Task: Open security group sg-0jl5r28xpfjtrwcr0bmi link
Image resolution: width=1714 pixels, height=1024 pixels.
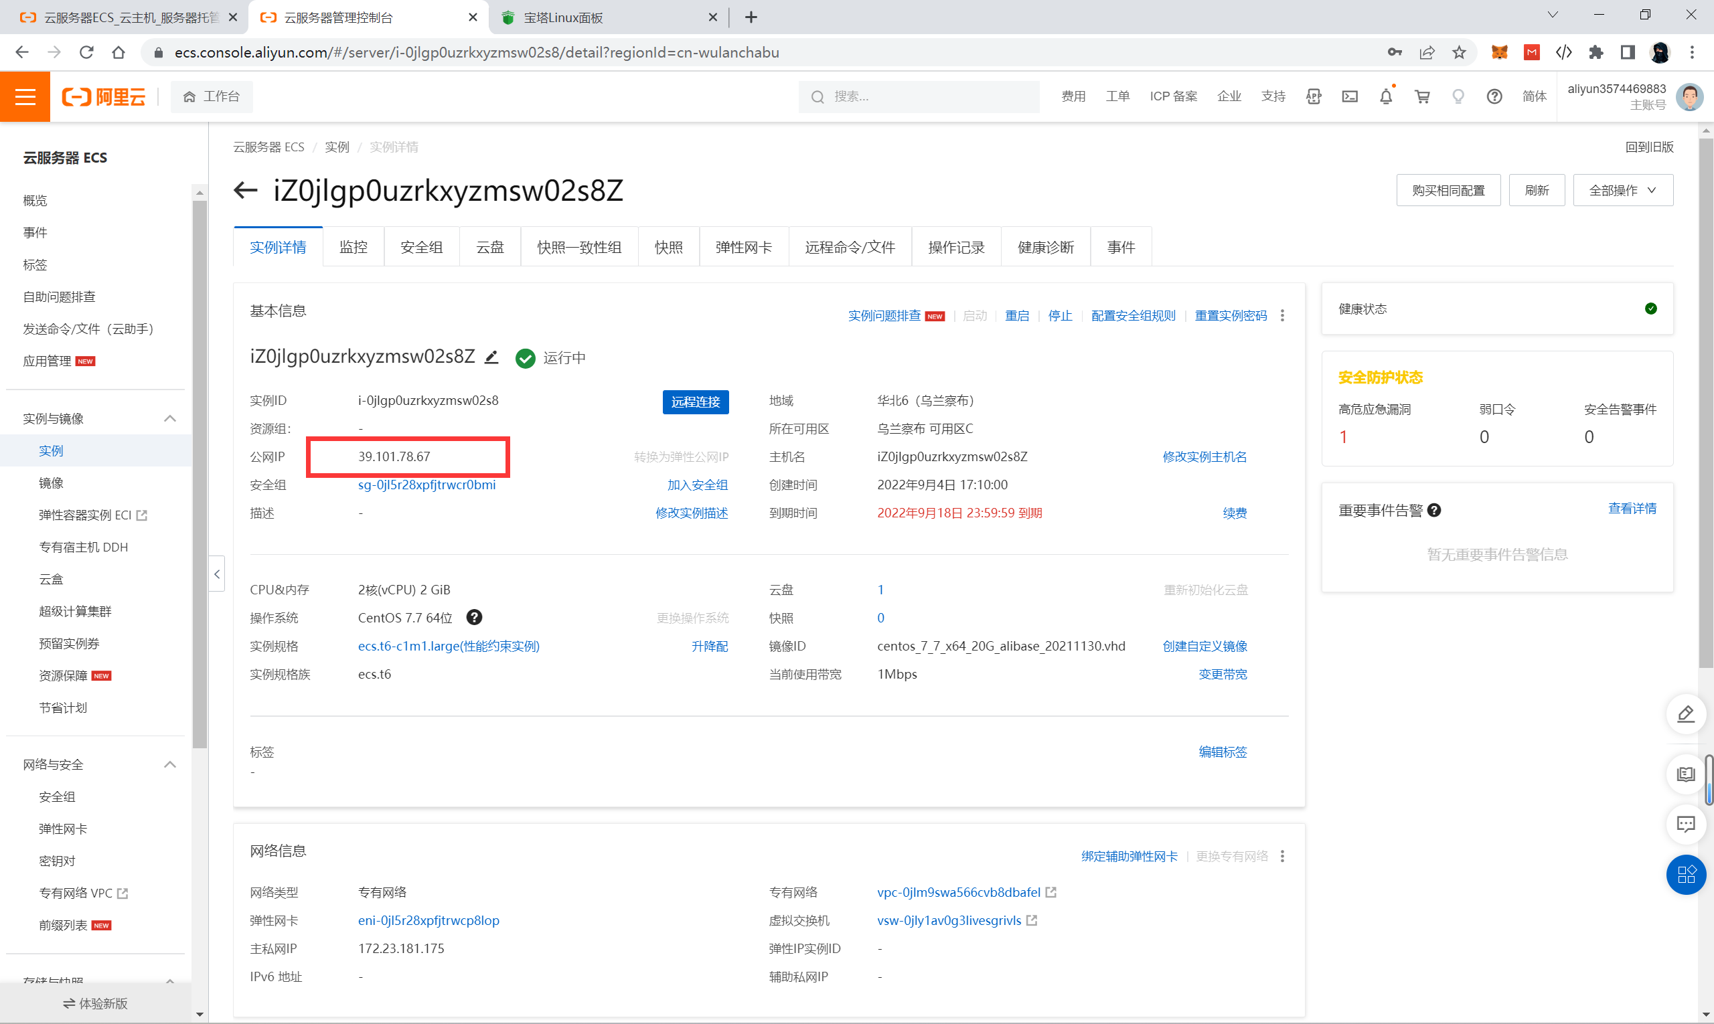Action: tap(426, 485)
